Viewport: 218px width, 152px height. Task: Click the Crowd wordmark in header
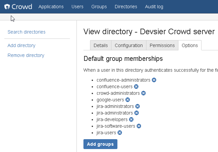click(x=22, y=7)
